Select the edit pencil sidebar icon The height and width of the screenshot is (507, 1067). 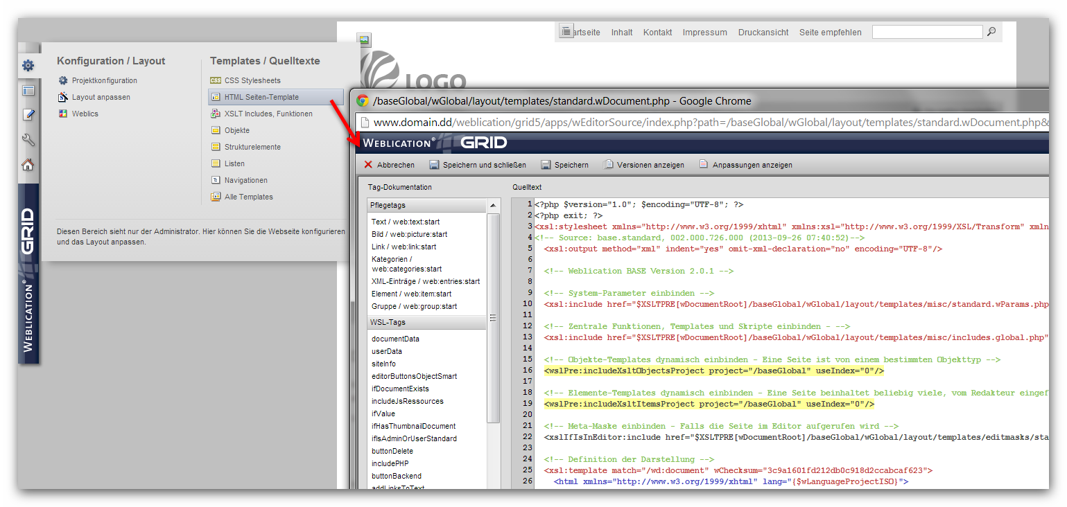point(28,115)
